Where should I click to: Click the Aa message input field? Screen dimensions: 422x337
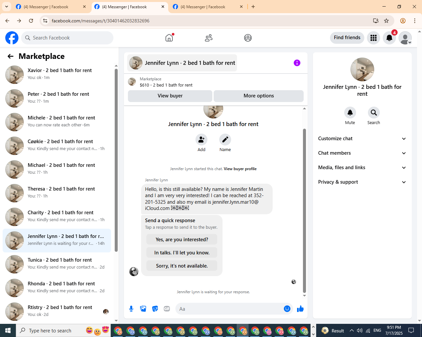229,309
